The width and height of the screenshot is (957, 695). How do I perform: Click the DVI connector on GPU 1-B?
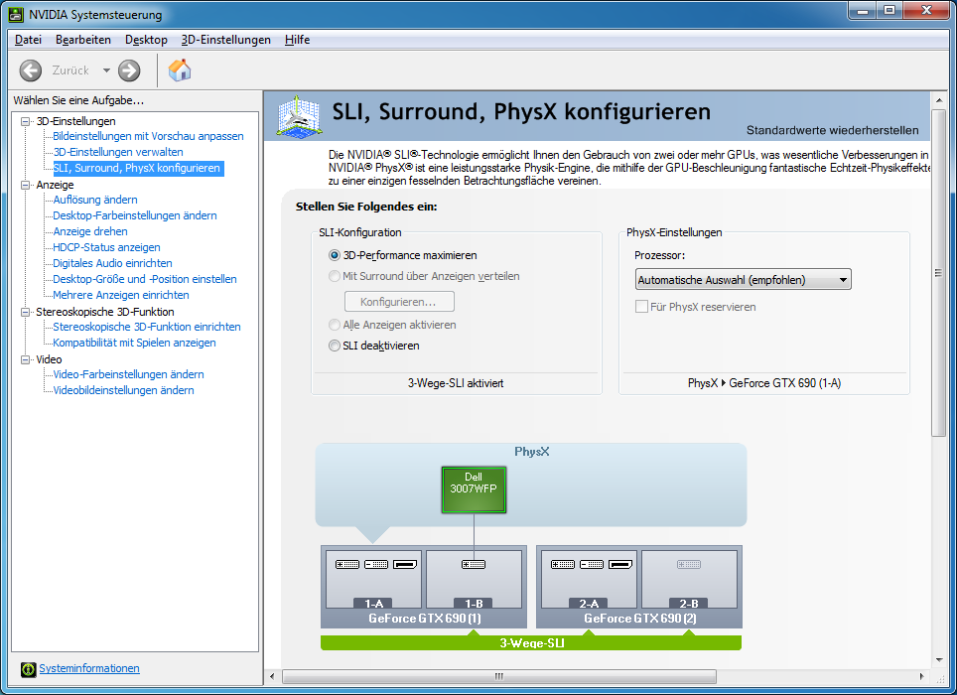474,564
